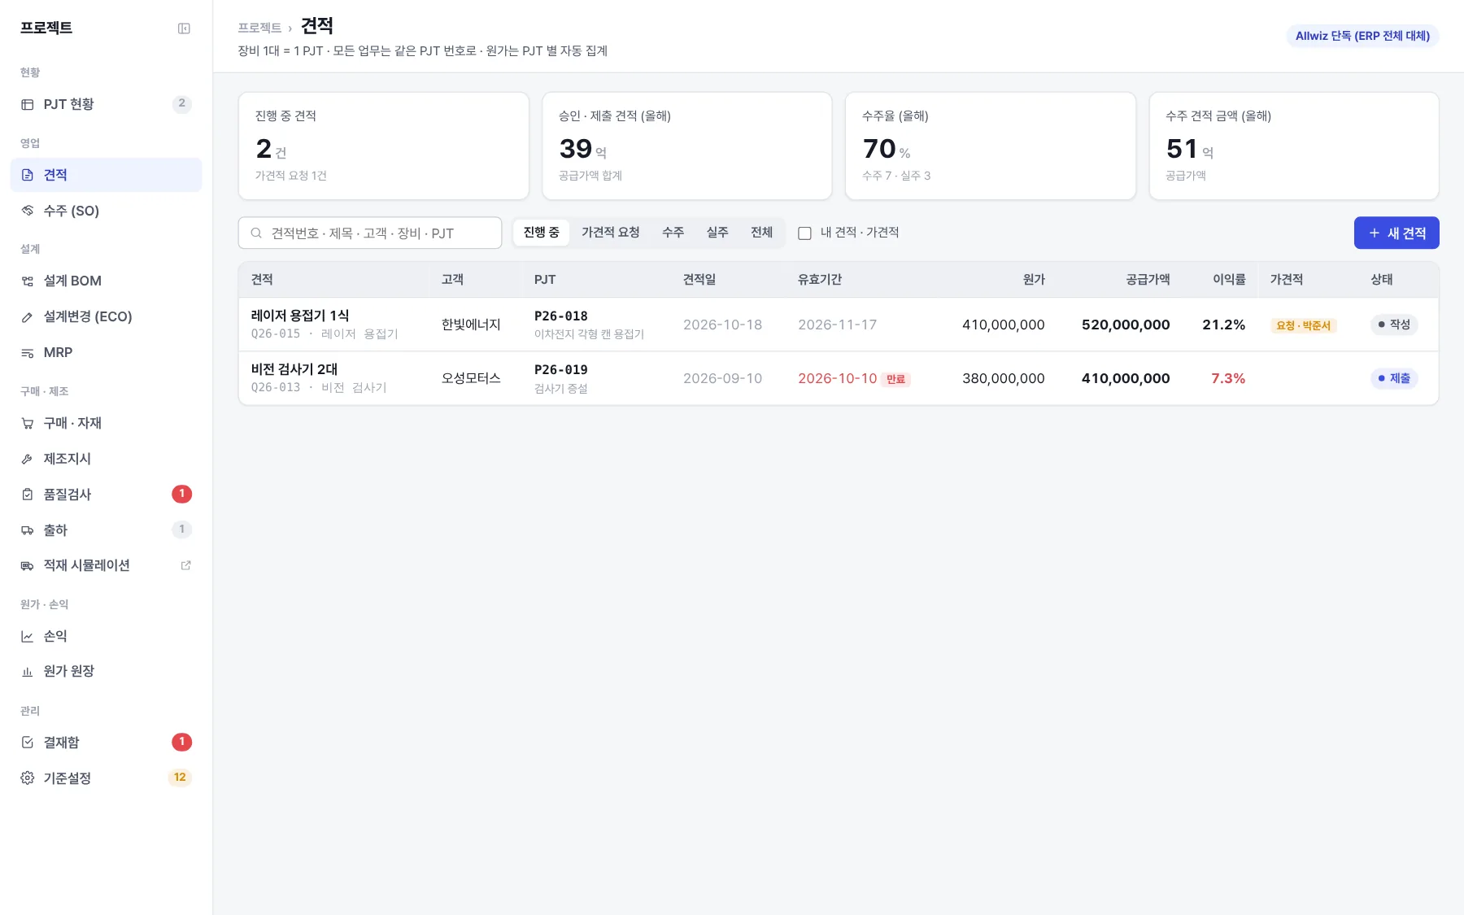
Task: Click the 설계변경 (ECO) pencil icon
Action: coord(27,316)
